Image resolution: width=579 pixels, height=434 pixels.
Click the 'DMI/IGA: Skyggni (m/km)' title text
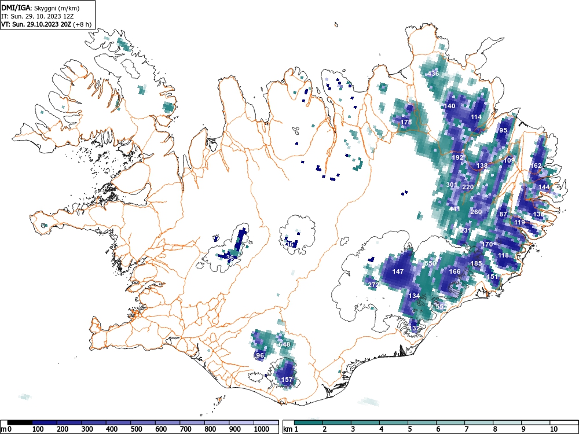[x=41, y=8]
